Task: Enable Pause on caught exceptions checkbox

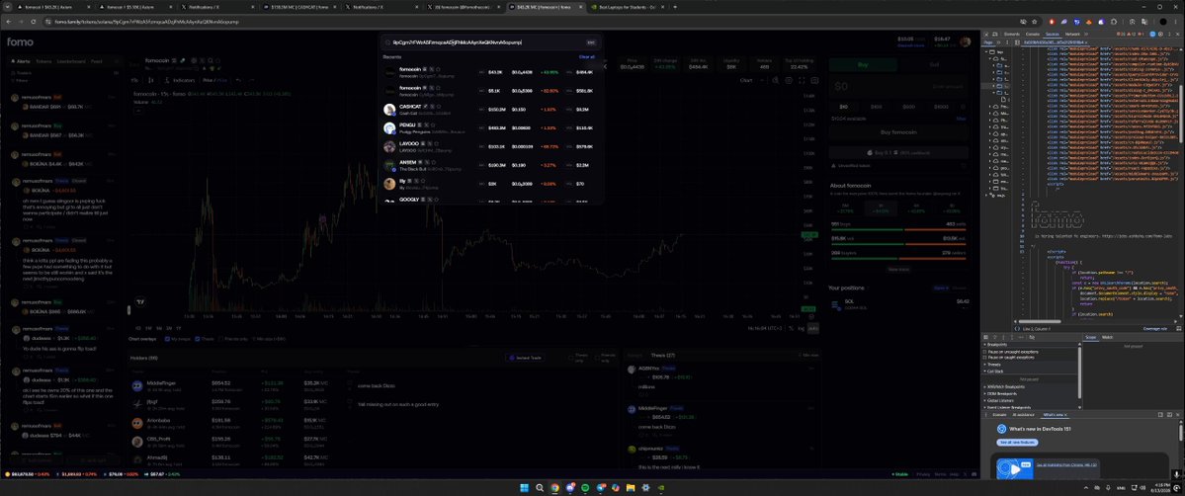Action: tap(984, 357)
